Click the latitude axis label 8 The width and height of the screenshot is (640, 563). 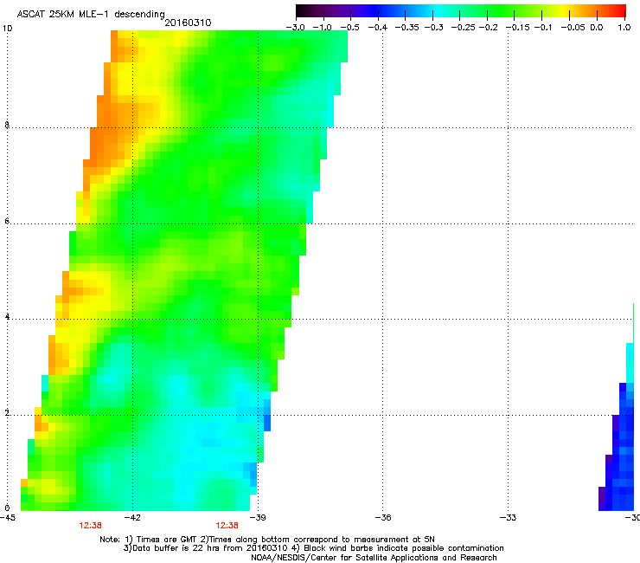coord(7,125)
